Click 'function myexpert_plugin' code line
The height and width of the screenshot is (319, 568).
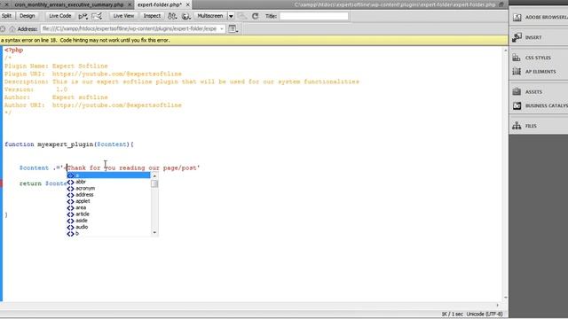coord(69,144)
